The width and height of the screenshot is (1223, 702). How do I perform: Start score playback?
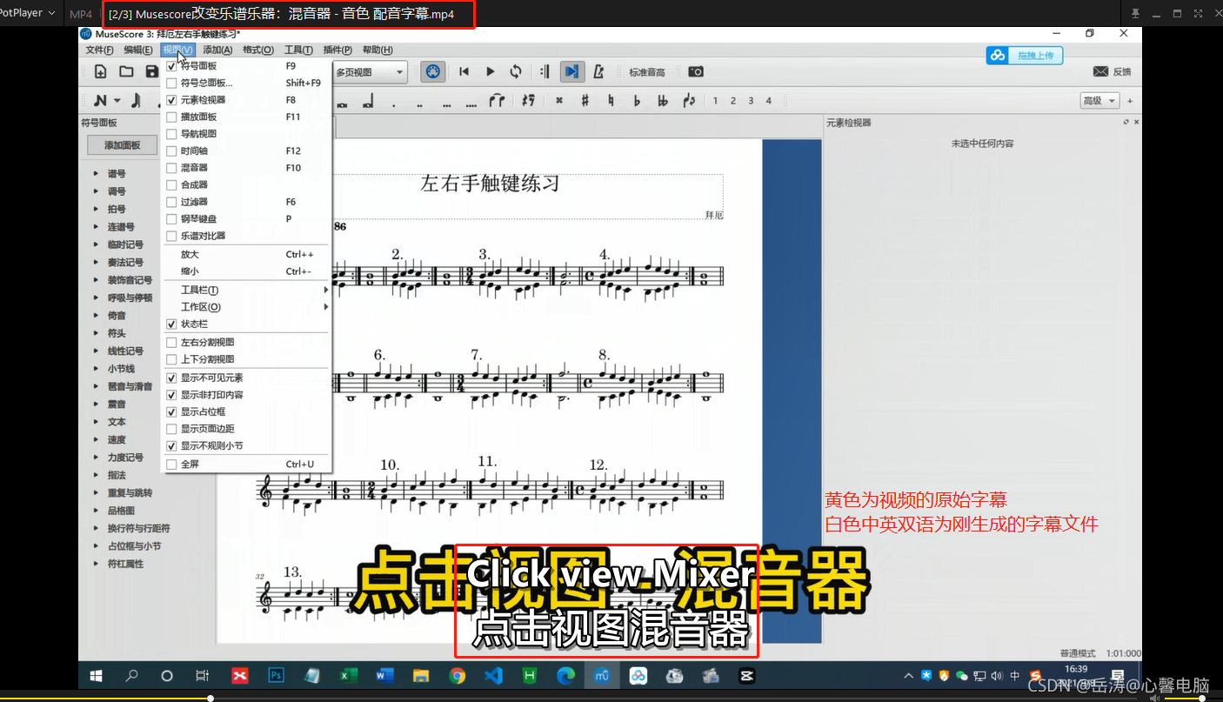click(490, 72)
